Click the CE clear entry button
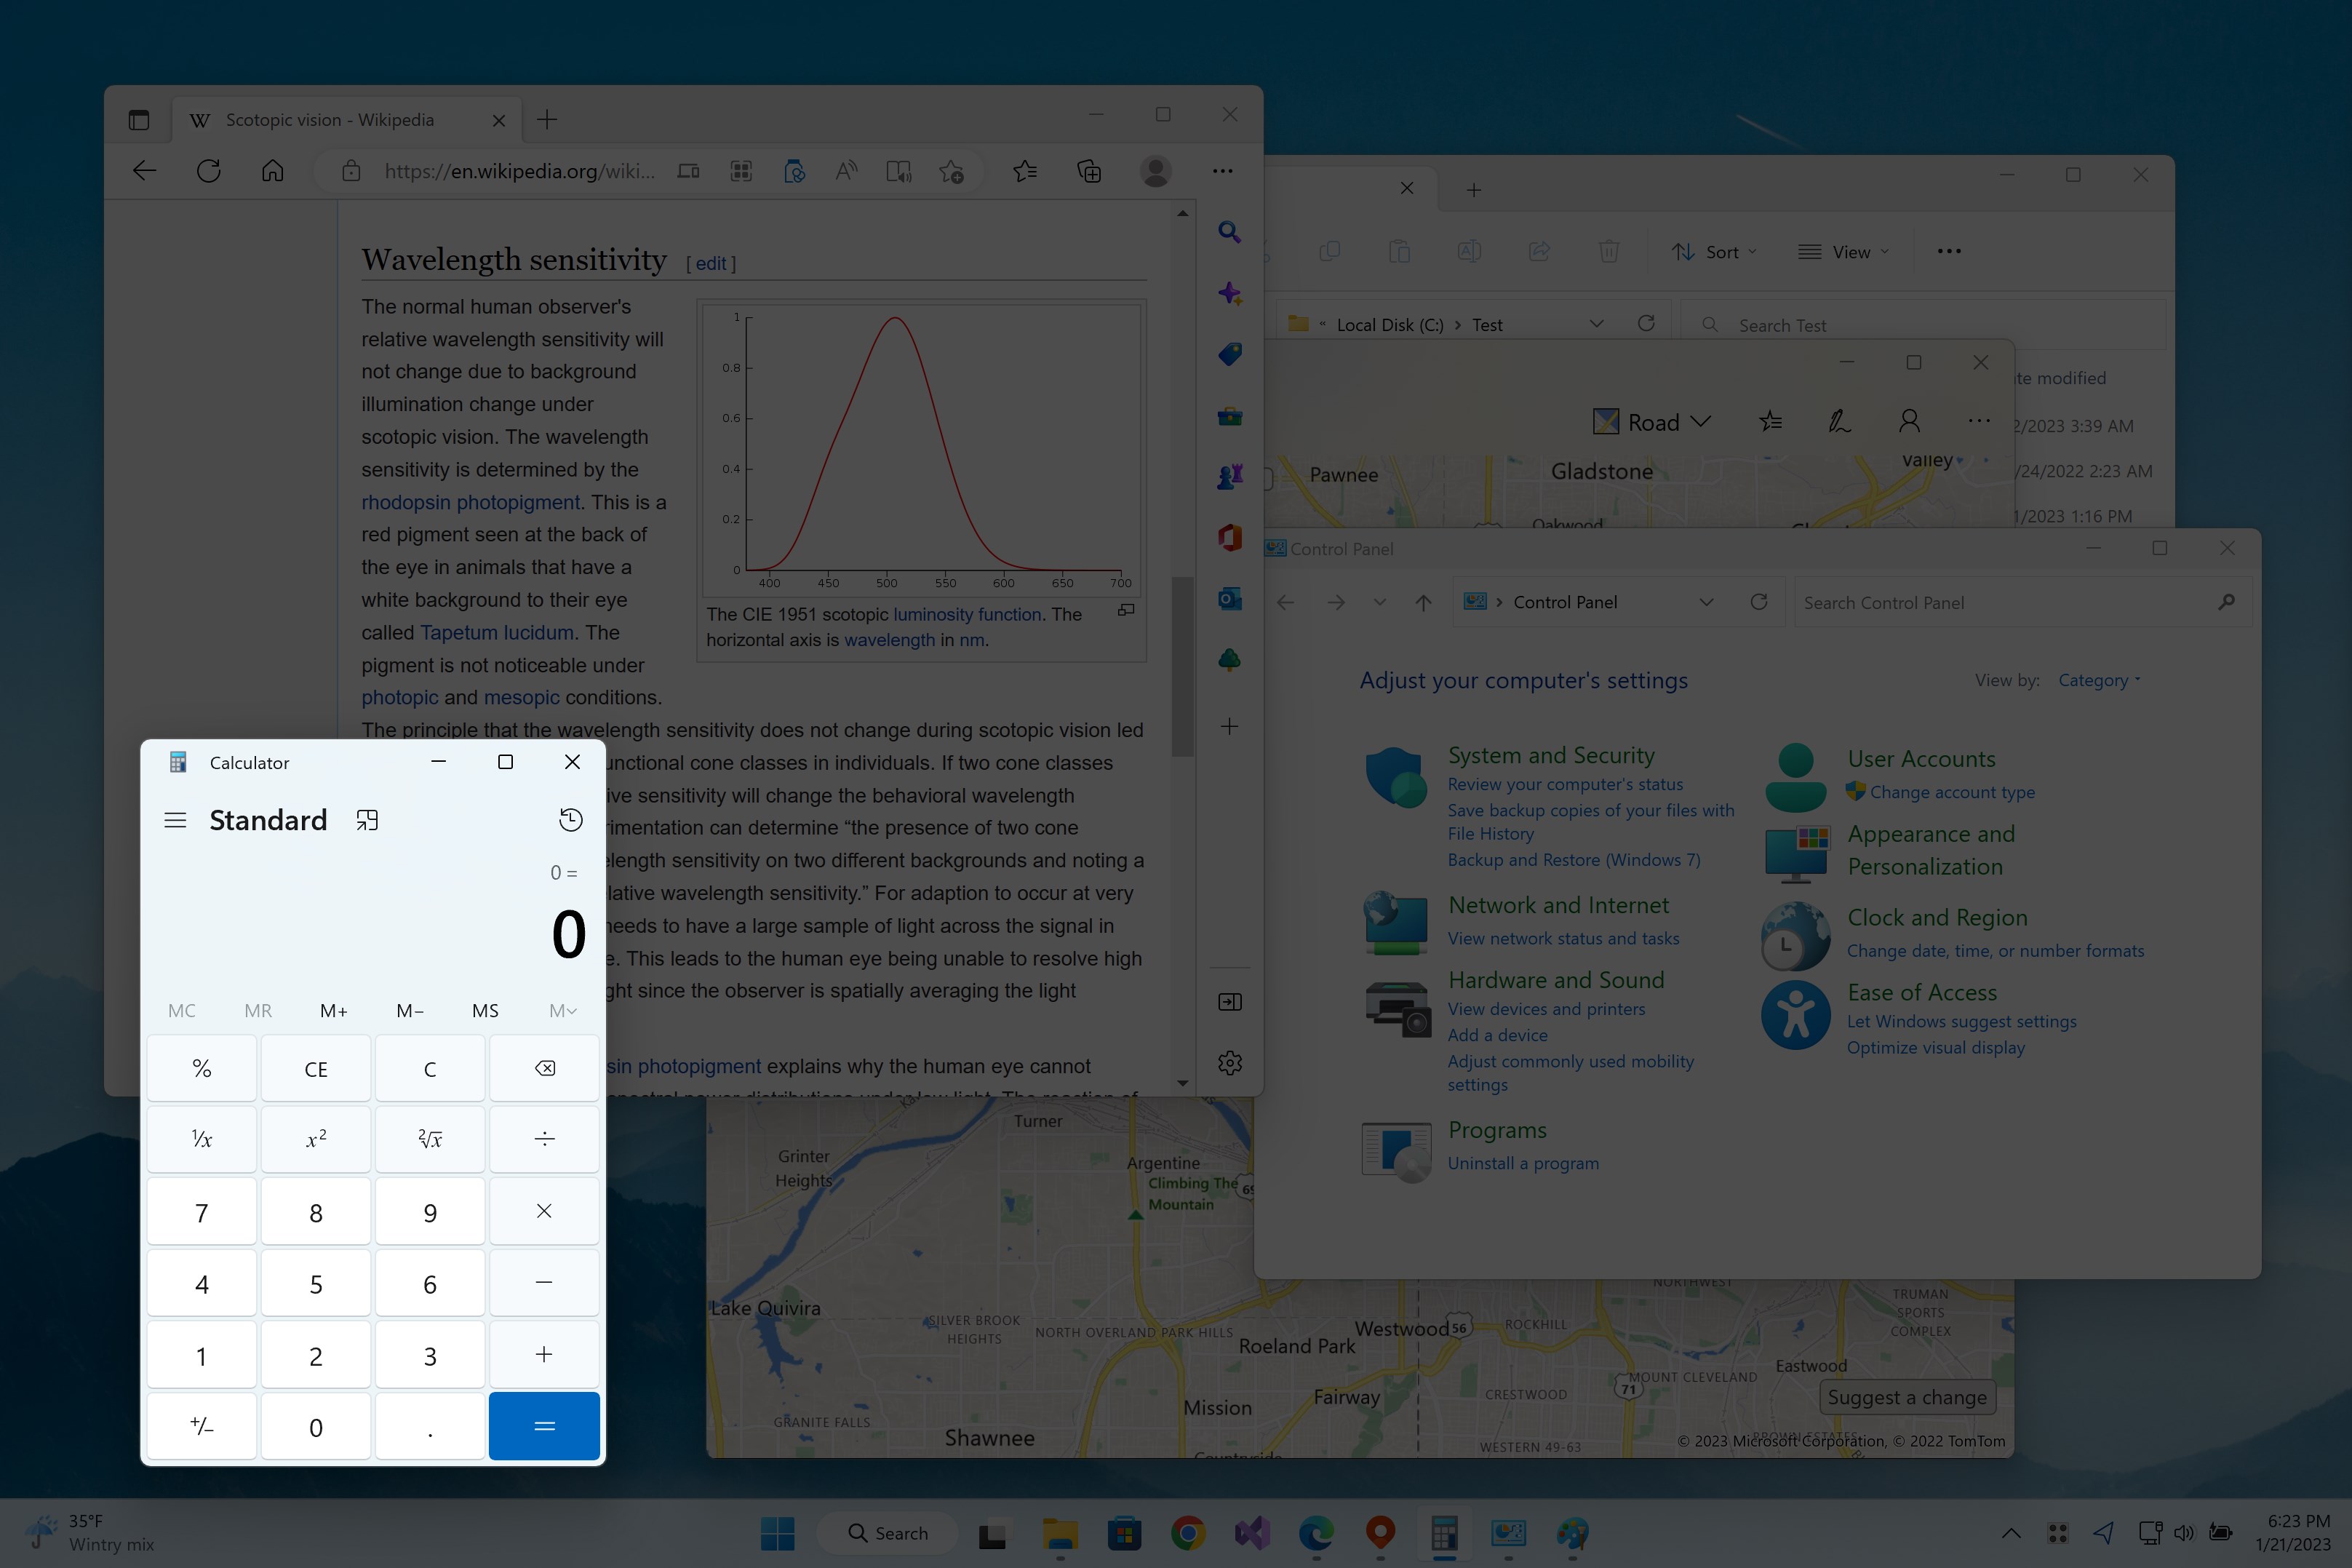This screenshot has height=1568, width=2352. pyautogui.click(x=316, y=1069)
